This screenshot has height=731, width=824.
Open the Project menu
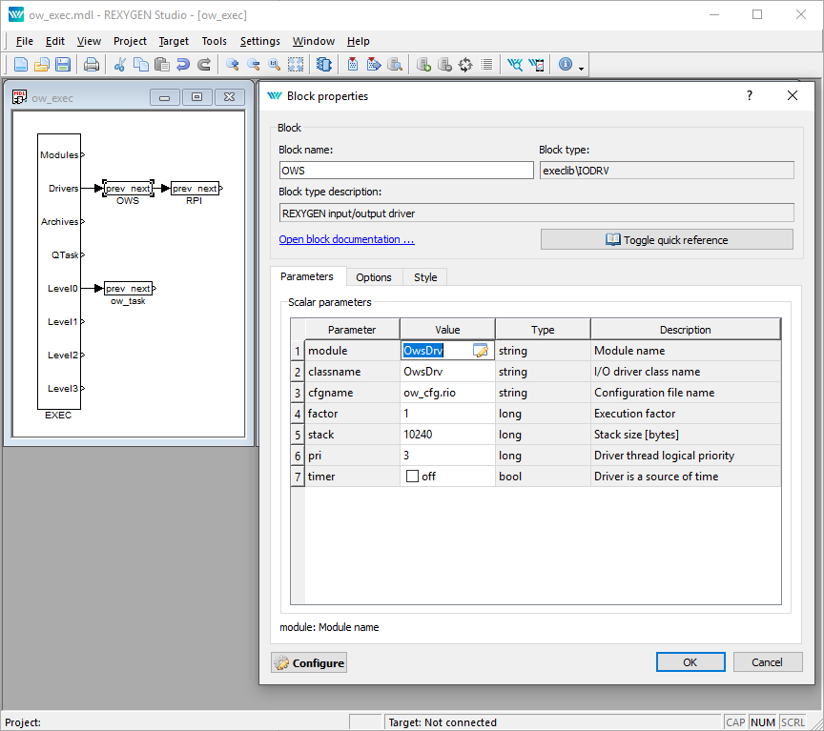point(130,41)
